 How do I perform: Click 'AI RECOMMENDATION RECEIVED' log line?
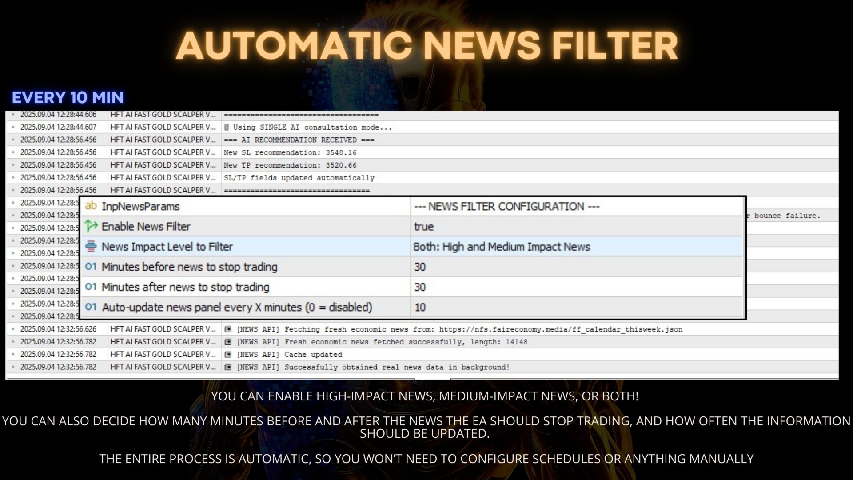coord(299,140)
